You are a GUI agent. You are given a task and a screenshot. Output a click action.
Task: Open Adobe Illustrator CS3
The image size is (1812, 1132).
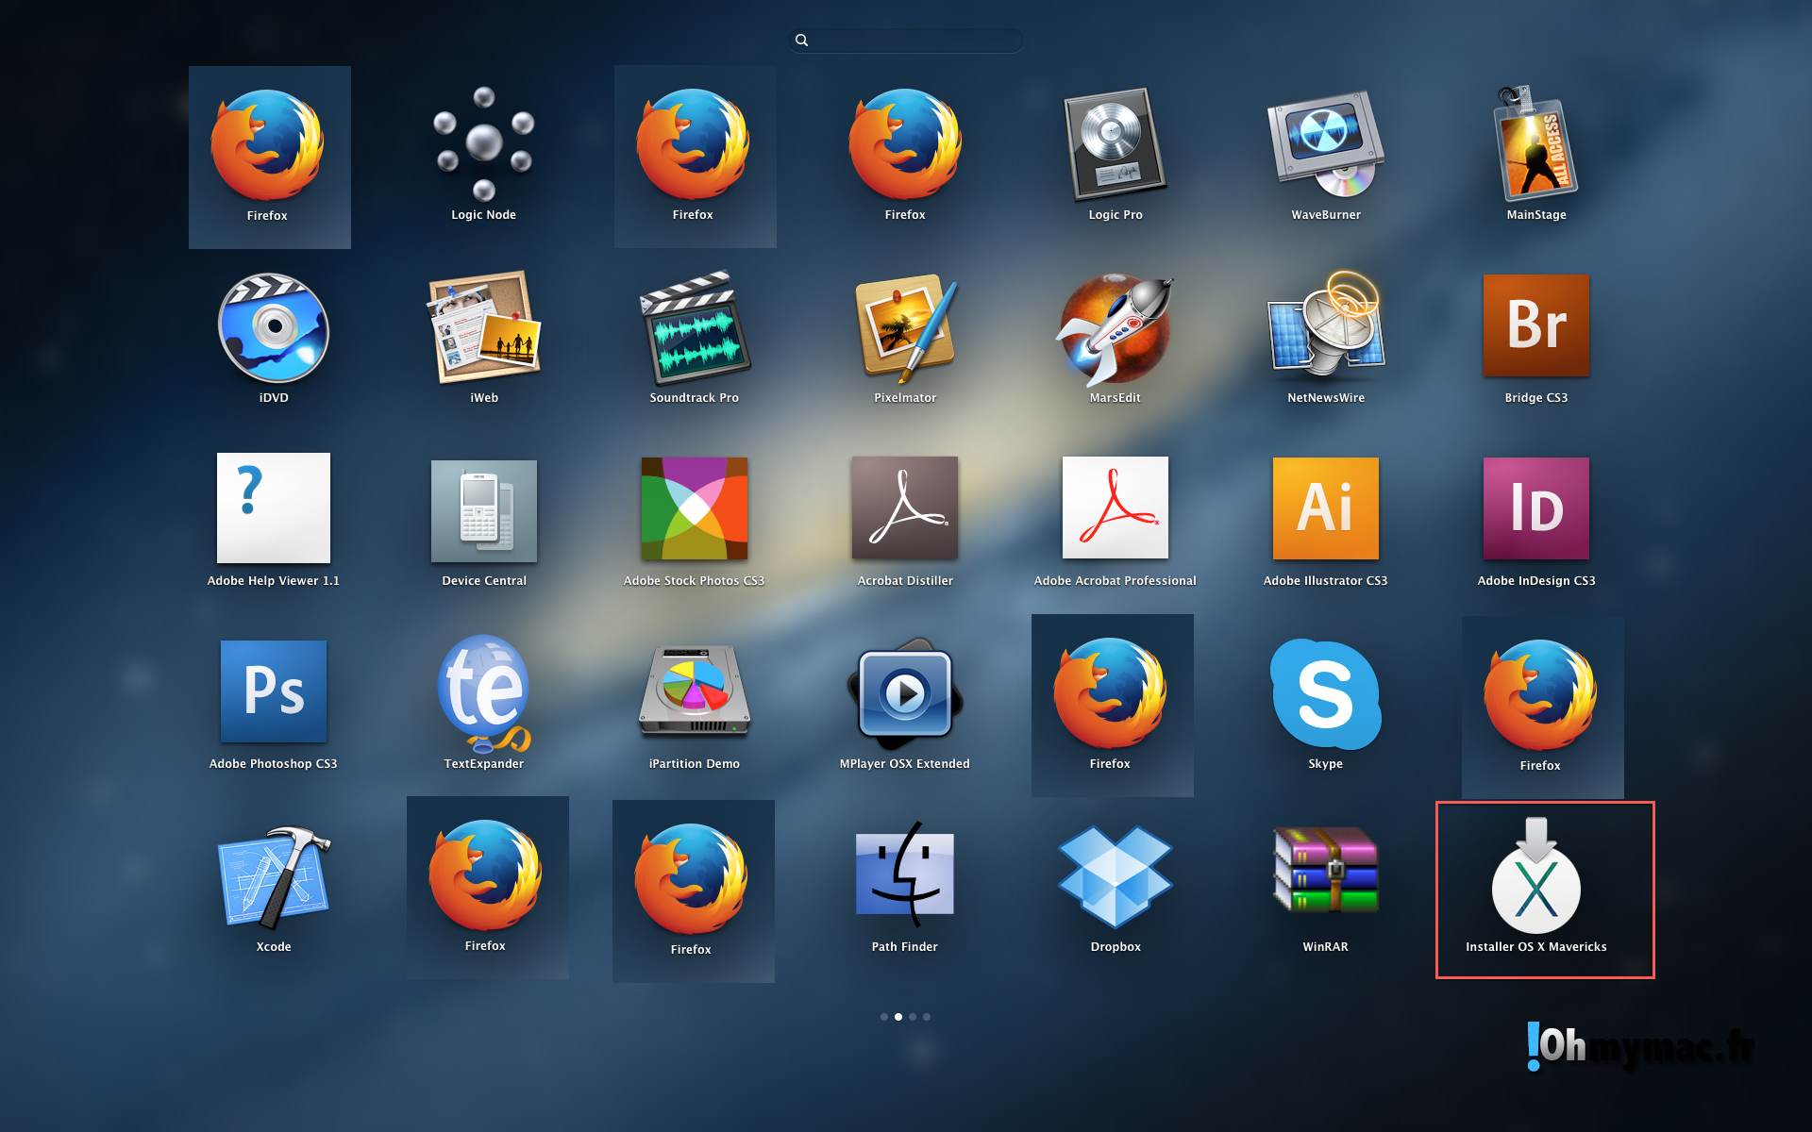1325,509
